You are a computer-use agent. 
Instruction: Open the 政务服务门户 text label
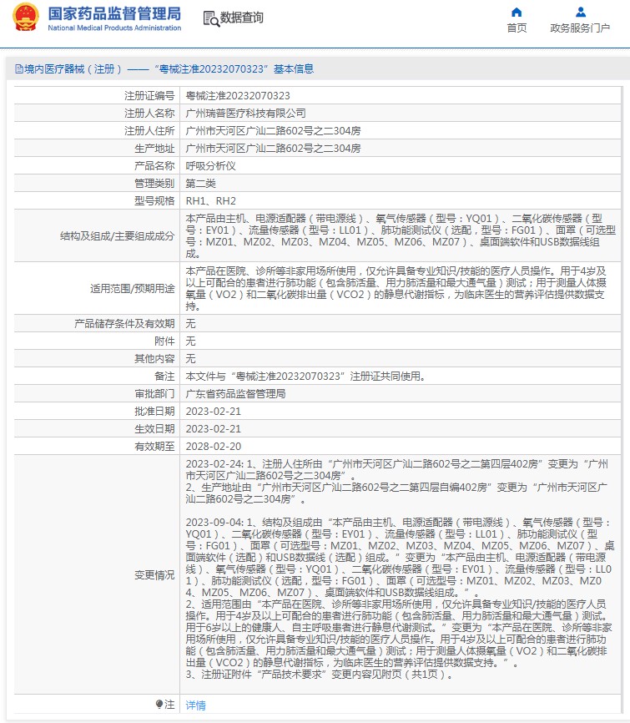(580, 28)
